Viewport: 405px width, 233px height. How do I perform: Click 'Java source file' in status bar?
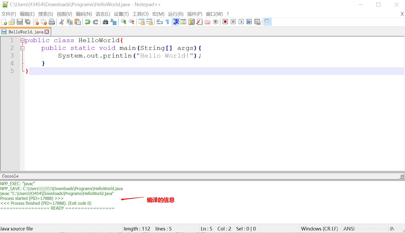(x=16, y=229)
